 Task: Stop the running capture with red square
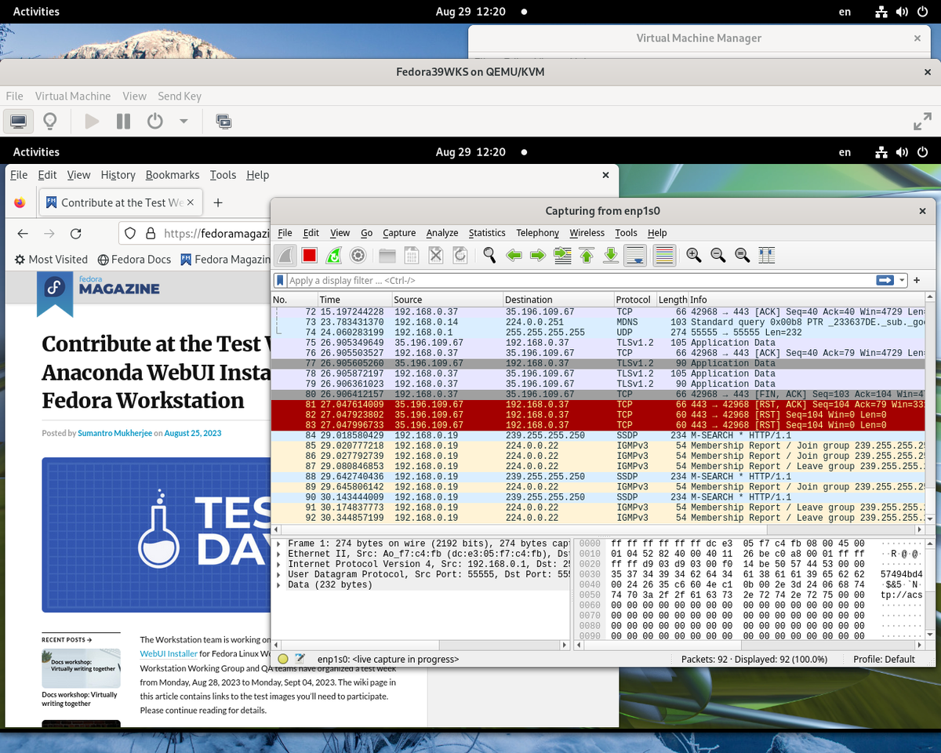tap(310, 255)
